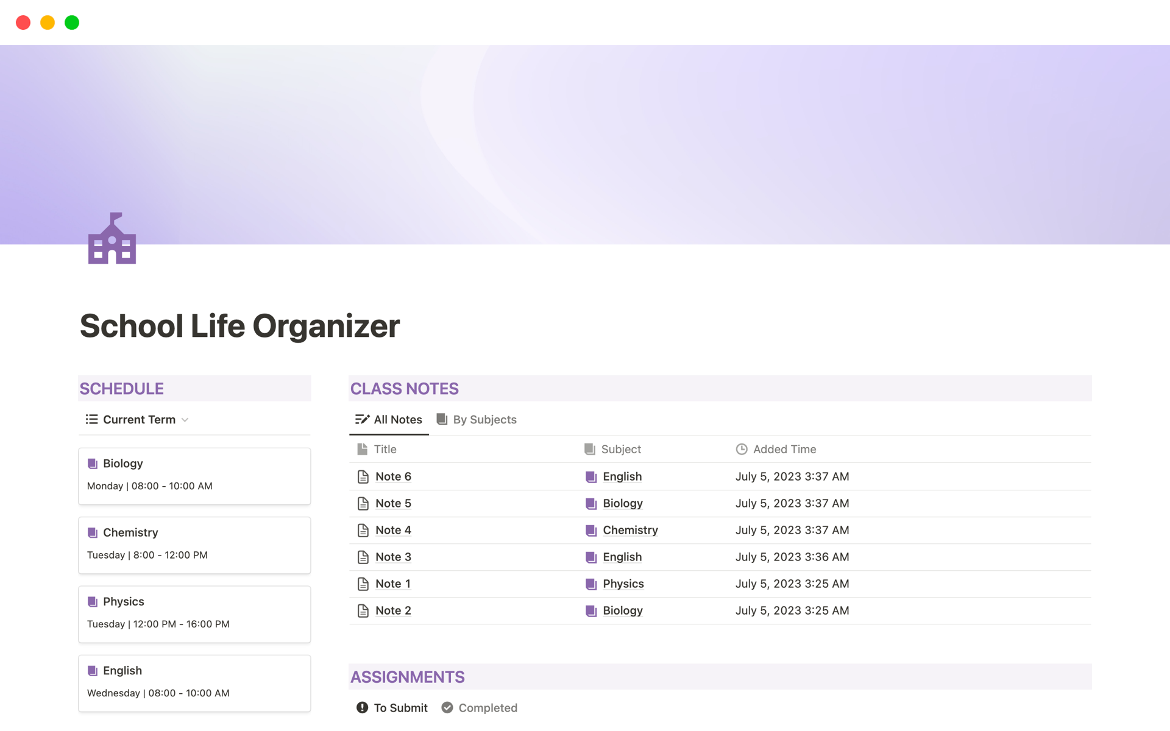Click the Physics schedule icon
This screenshot has height=731, width=1170.
click(x=93, y=601)
